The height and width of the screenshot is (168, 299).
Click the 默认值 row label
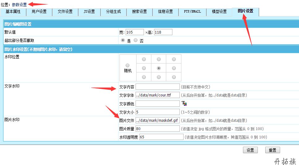pyautogui.click(x=10, y=32)
